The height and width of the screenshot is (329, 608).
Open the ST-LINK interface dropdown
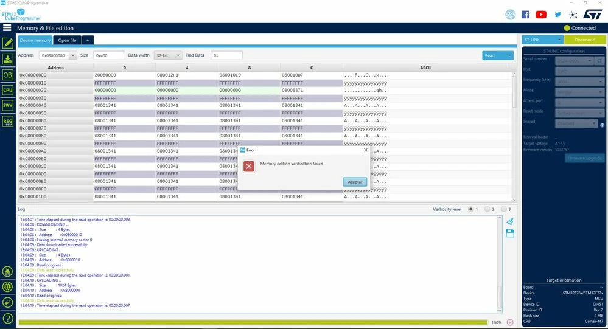click(542, 40)
